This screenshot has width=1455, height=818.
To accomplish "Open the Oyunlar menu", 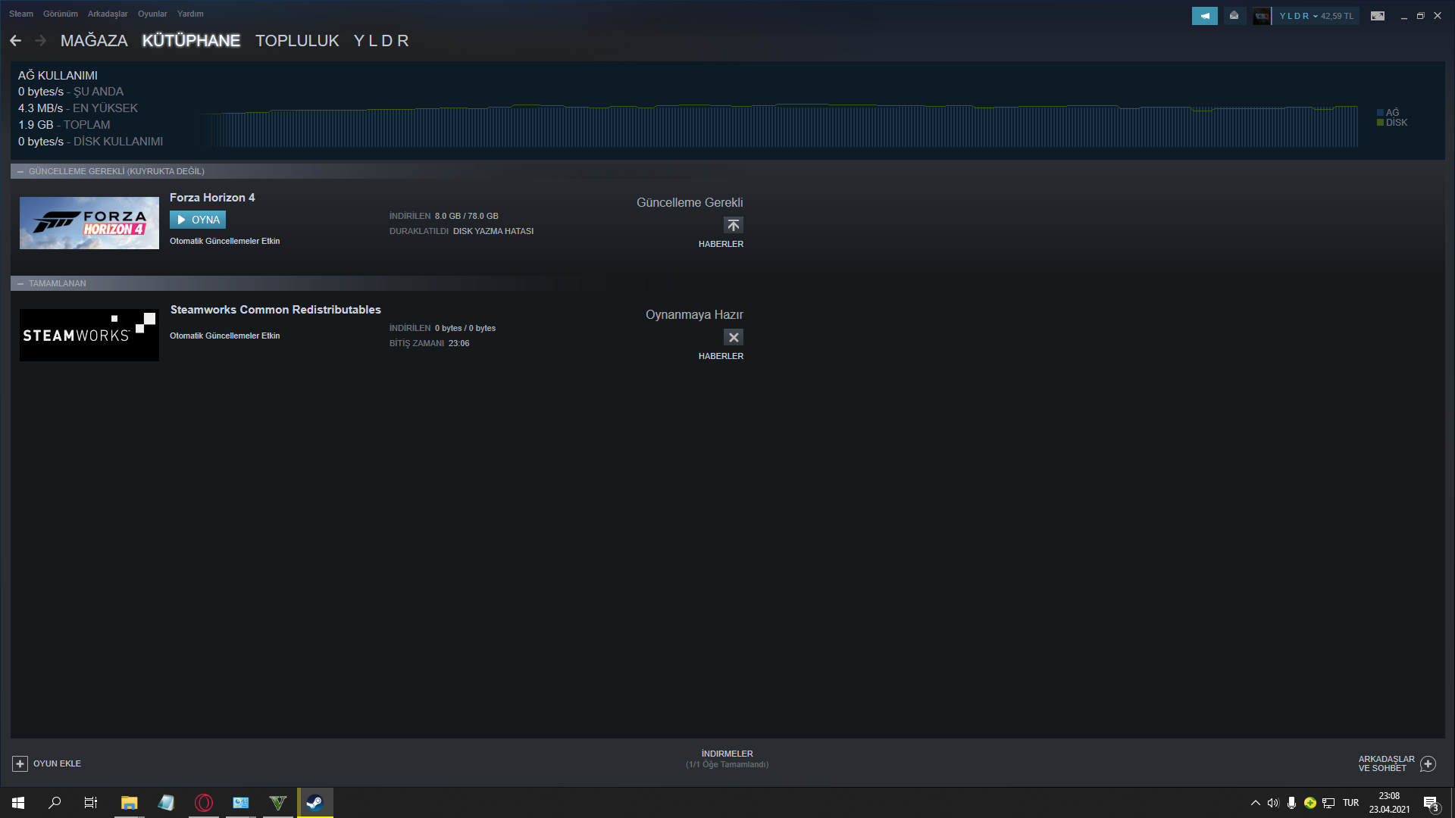I will (x=152, y=14).
